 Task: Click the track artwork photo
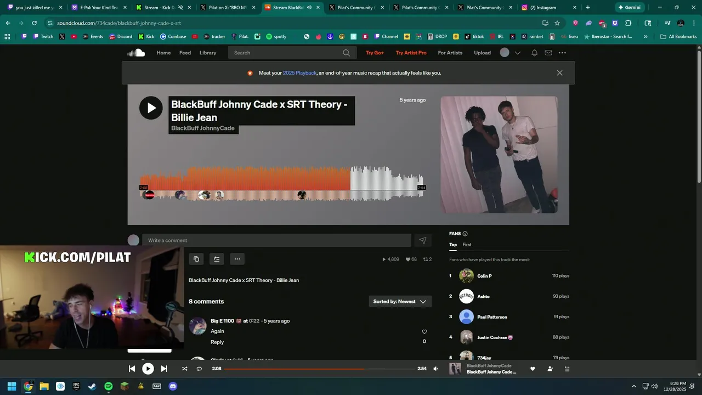pyautogui.click(x=499, y=155)
